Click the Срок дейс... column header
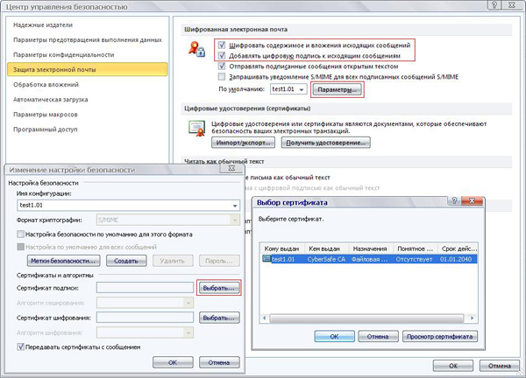 (x=458, y=248)
